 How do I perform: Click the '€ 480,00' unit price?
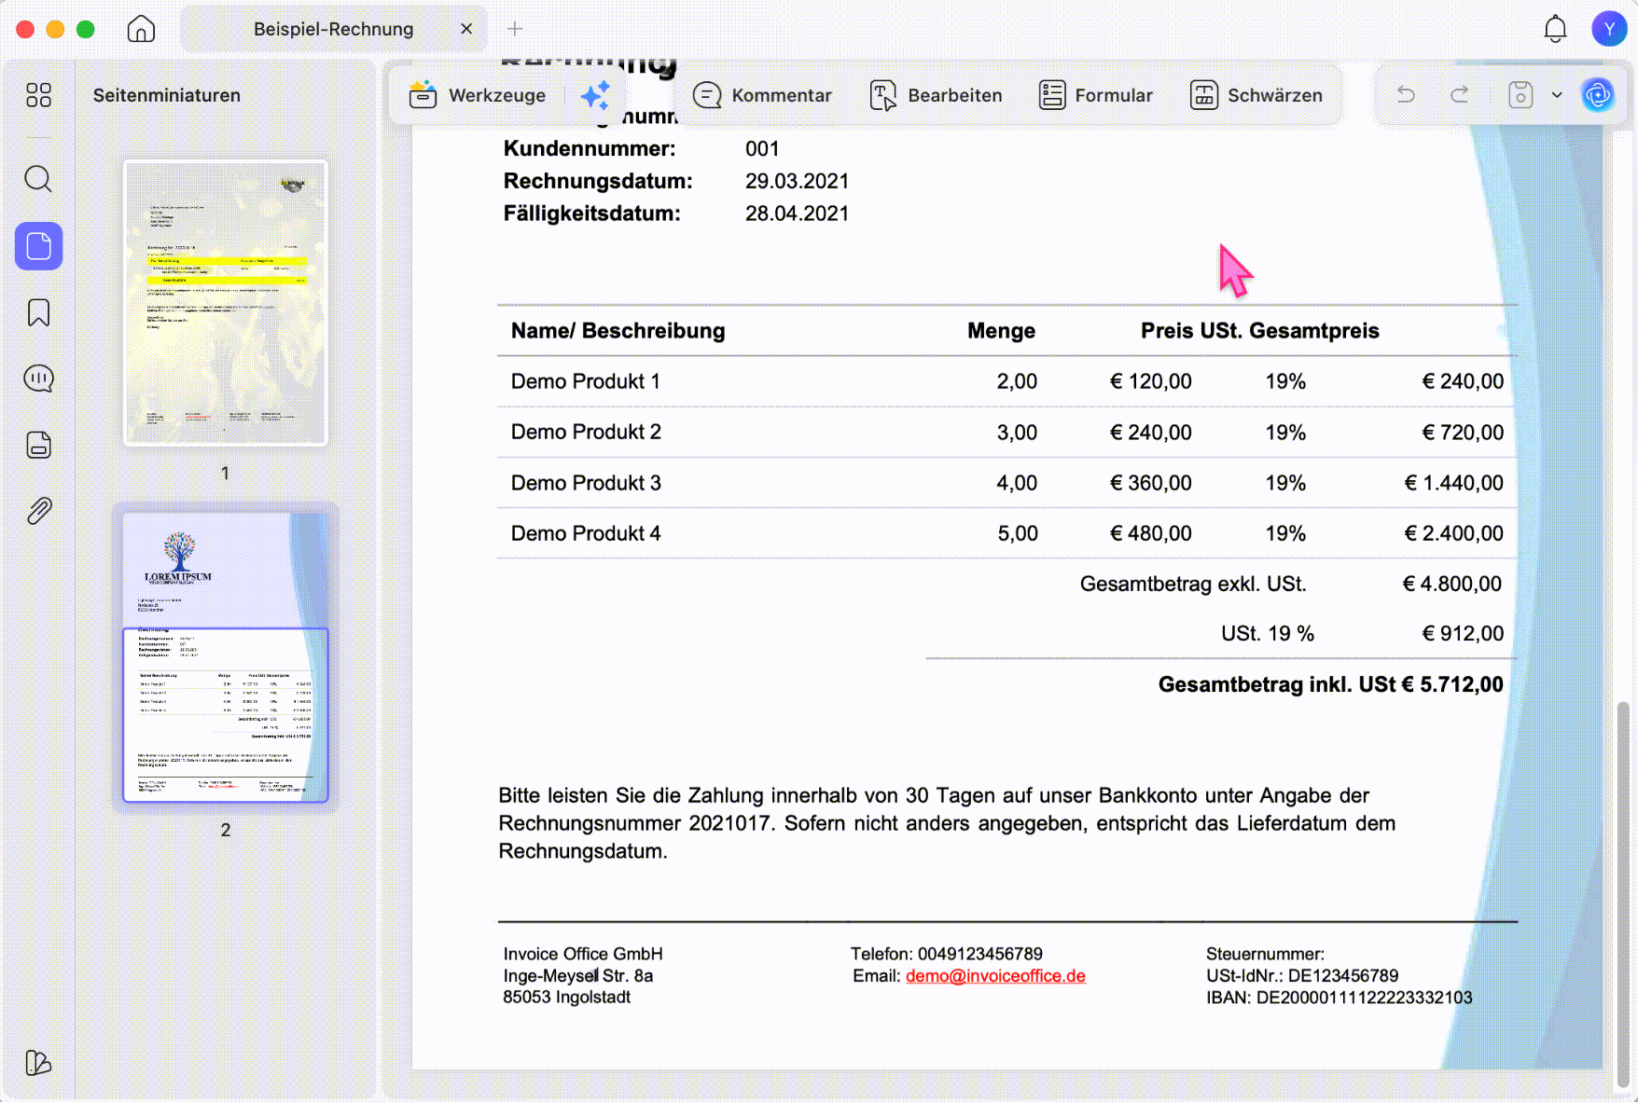pos(1150,533)
